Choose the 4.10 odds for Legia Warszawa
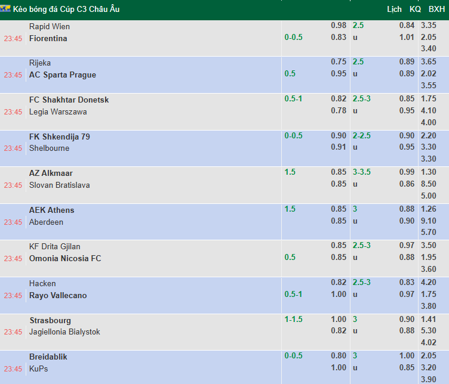The width and height of the screenshot is (449, 384). (428, 110)
